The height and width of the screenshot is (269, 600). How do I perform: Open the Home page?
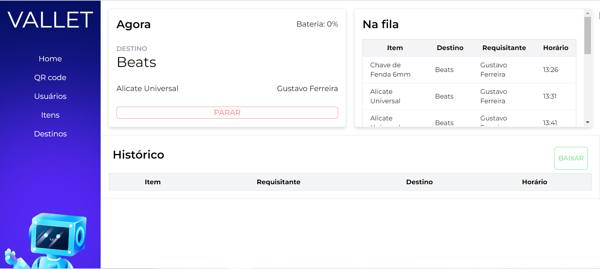50,59
